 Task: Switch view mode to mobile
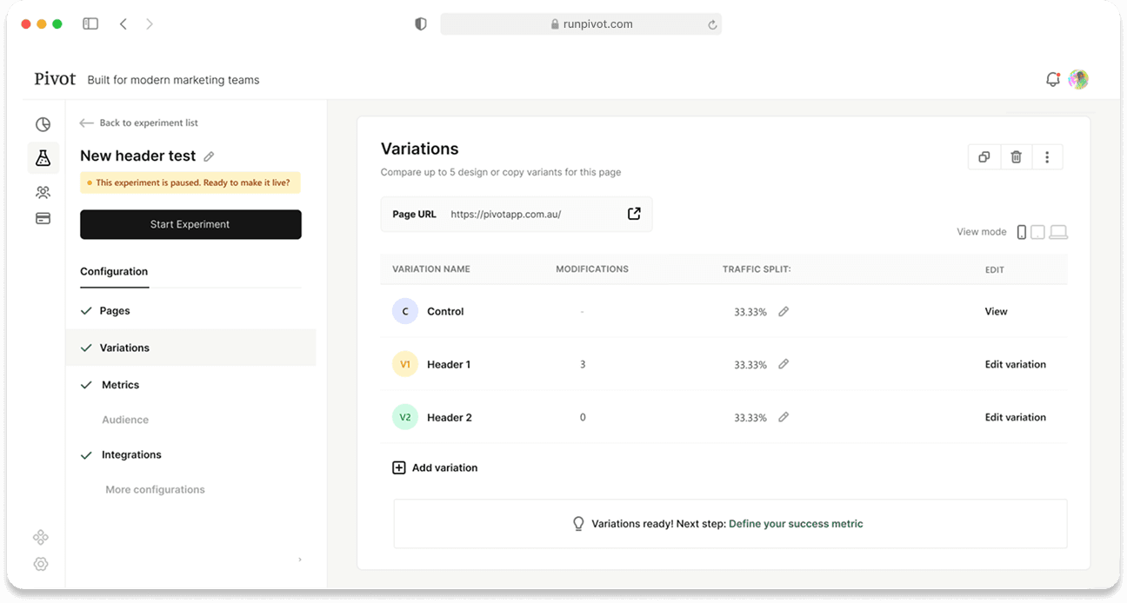(1022, 232)
